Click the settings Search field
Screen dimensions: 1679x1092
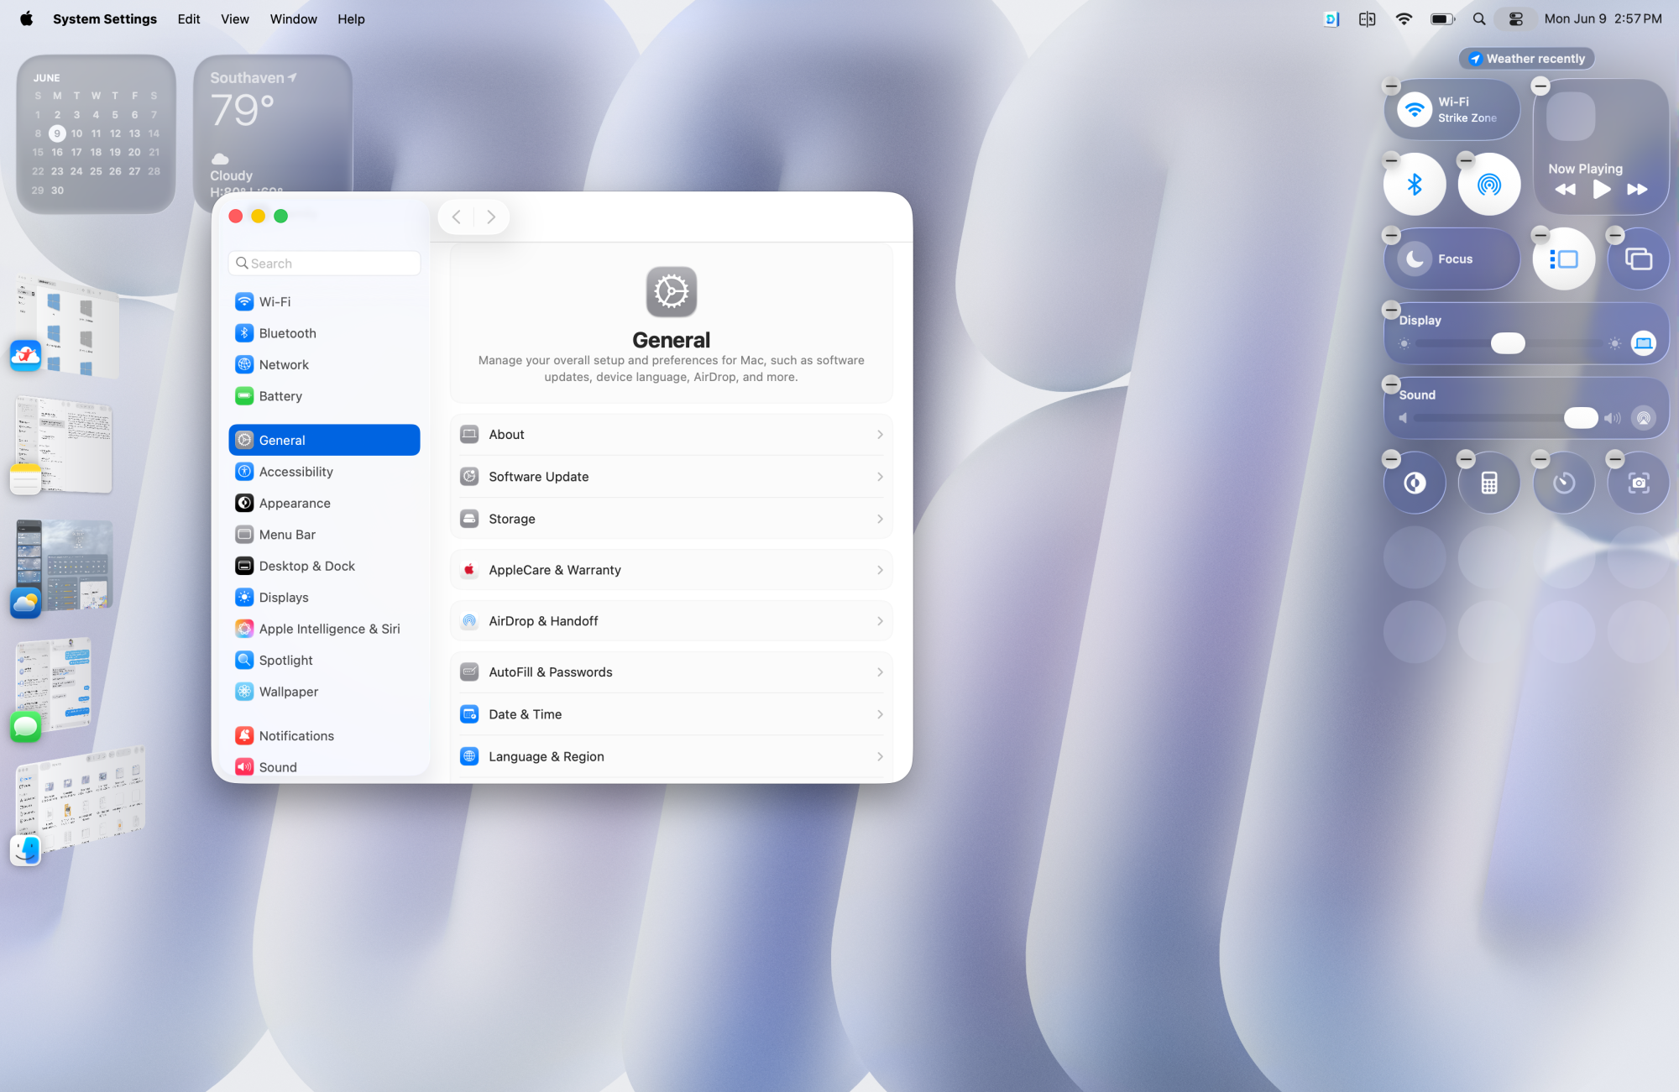click(325, 264)
